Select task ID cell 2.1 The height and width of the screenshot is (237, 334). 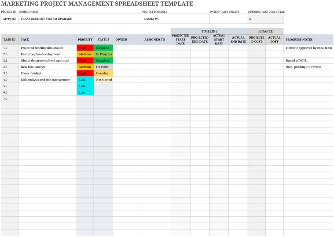click(x=9, y=61)
